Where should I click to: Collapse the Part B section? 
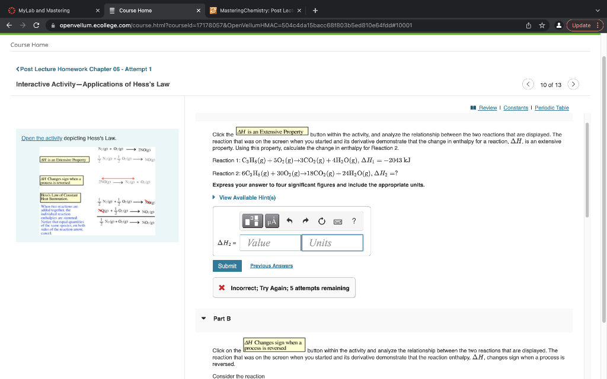click(205, 319)
